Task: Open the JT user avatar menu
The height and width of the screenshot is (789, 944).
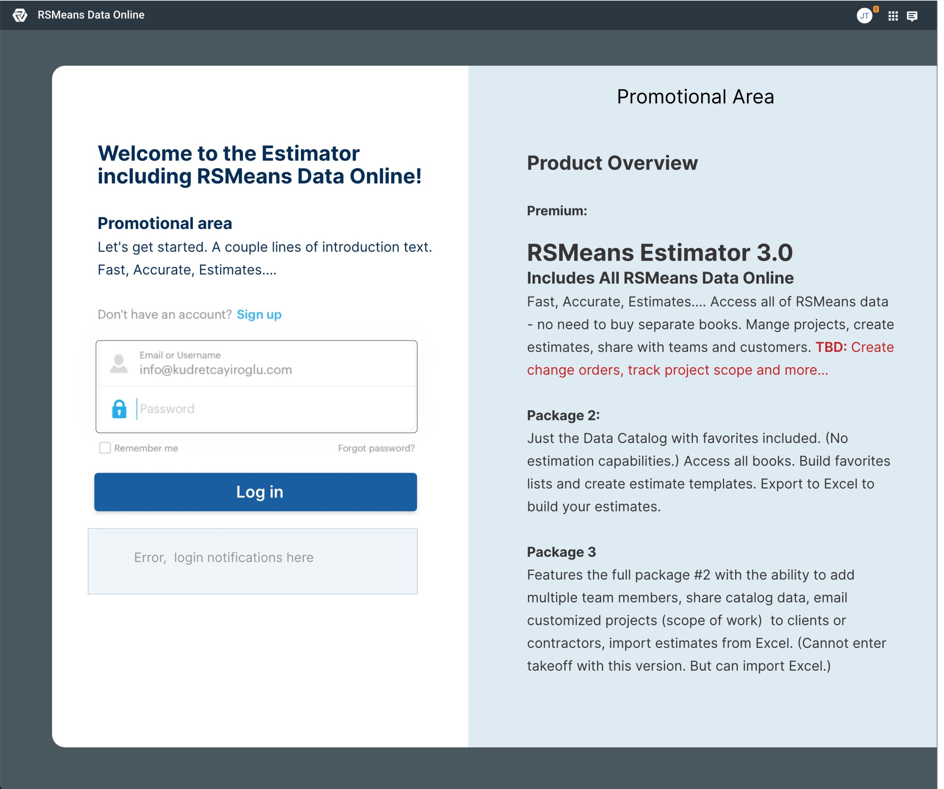Action: tap(864, 16)
